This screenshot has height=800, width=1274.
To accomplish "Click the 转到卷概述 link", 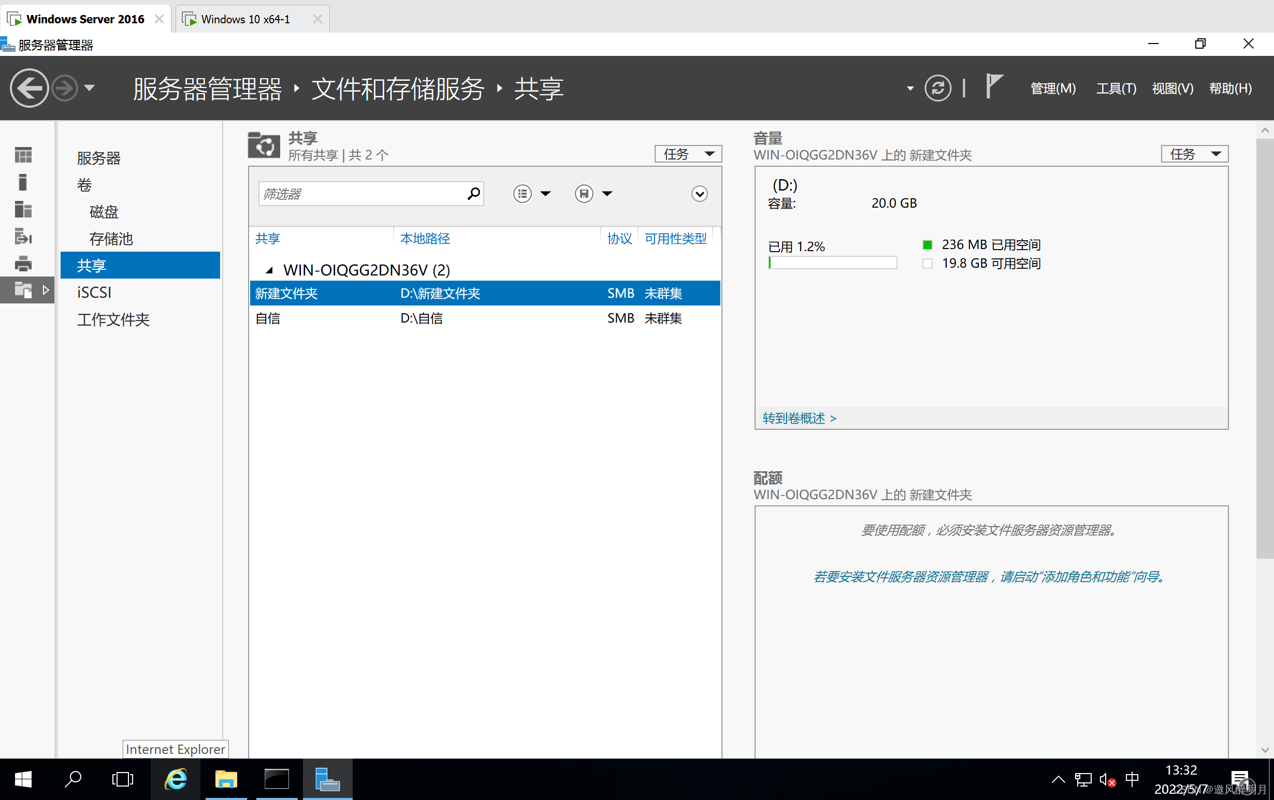I will [x=799, y=418].
